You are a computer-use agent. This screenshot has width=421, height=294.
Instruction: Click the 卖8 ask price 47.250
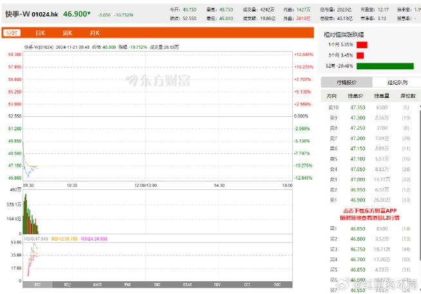(x=358, y=128)
